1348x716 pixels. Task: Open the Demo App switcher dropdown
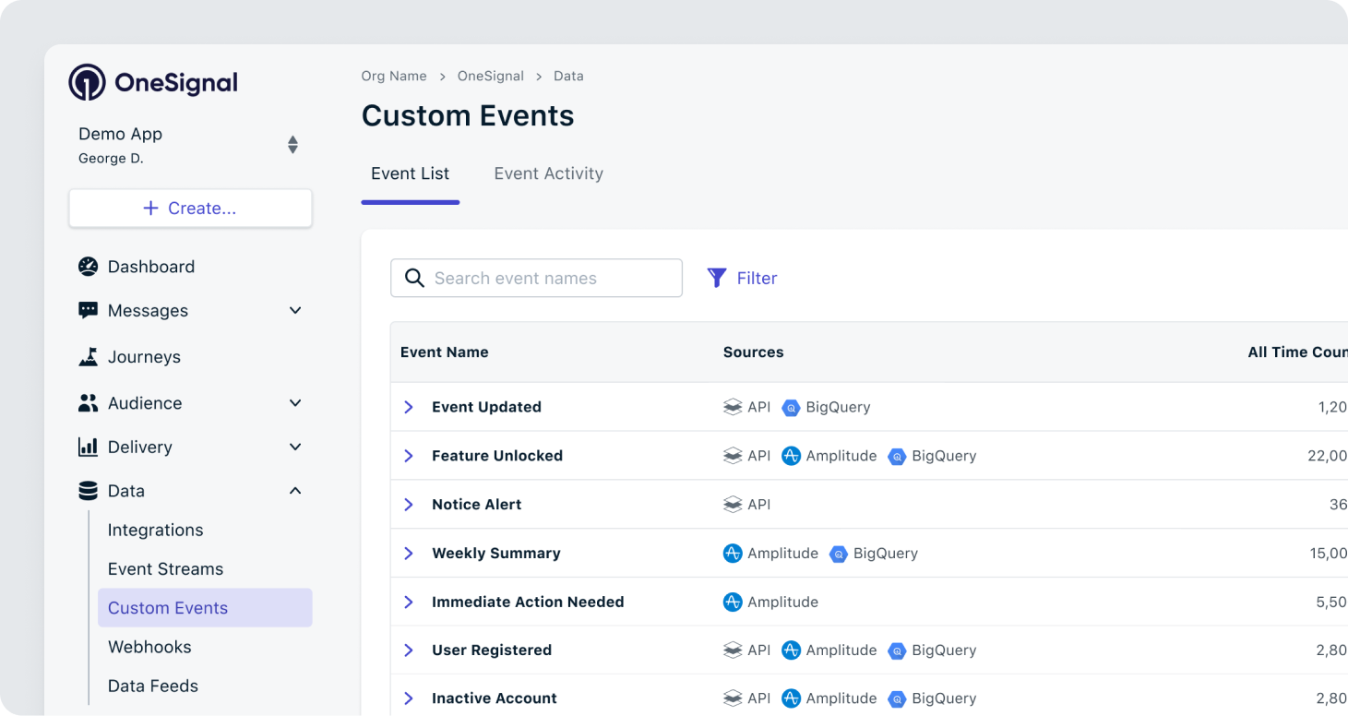tap(292, 145)
